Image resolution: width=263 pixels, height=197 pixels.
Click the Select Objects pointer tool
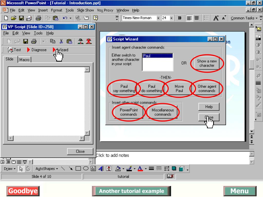click(x=21, y=169)
